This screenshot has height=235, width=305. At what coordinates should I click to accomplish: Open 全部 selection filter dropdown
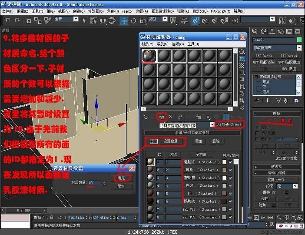click(76, 19)
